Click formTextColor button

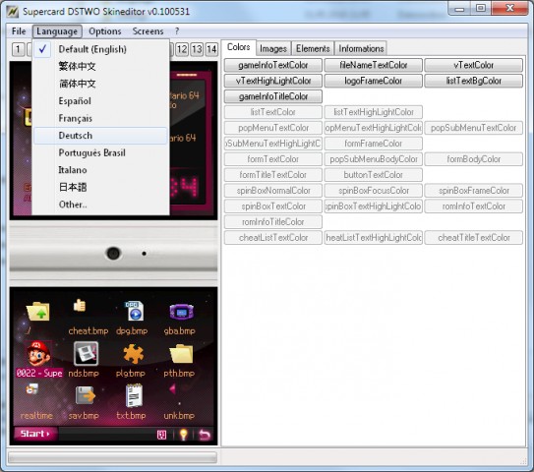point(273,159)
